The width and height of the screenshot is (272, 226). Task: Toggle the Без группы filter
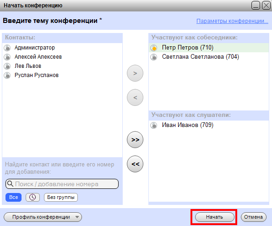[x=61, y=197]
